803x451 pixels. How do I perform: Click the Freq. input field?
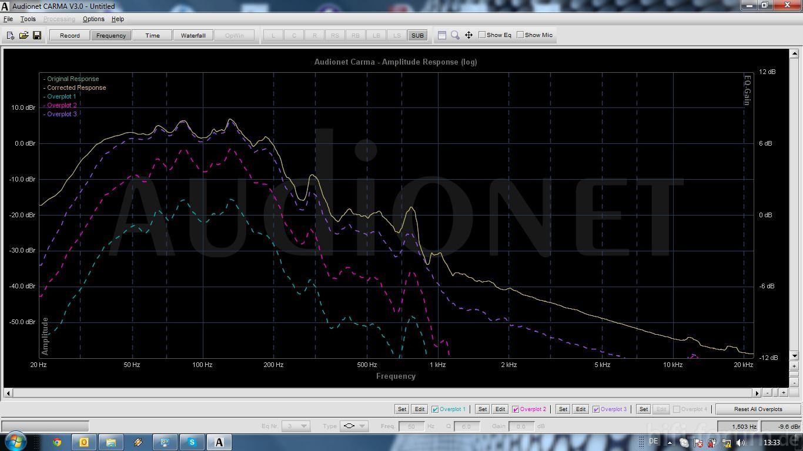click(x=411, y=426)
